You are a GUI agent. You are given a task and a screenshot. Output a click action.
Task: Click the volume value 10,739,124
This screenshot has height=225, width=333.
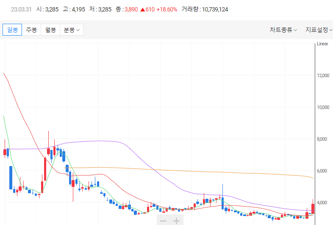pos(215,10)
